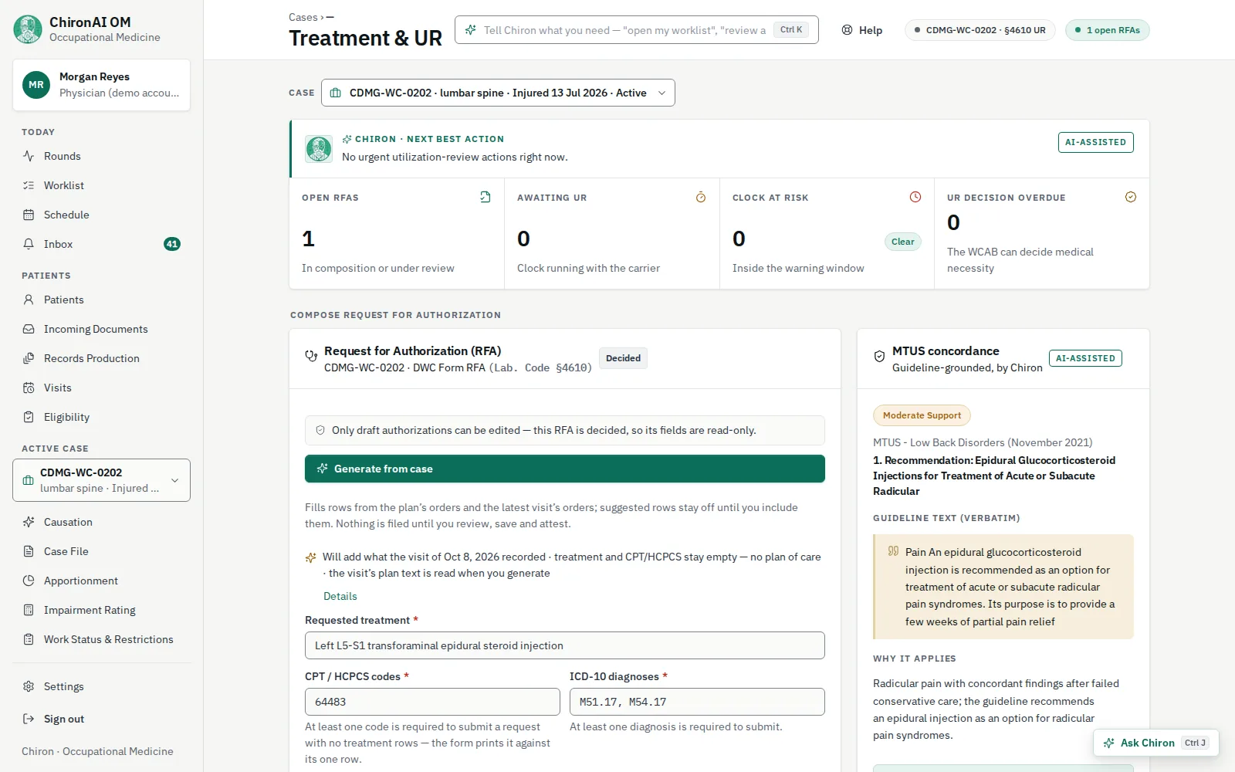The width and height of the screenshot is (1235, 772).
Task: Click the Apportionment pie icon
Action: [29, 581]
